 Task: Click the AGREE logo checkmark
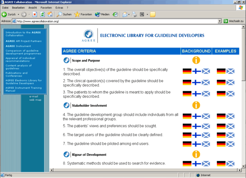[x=89, y=34]
